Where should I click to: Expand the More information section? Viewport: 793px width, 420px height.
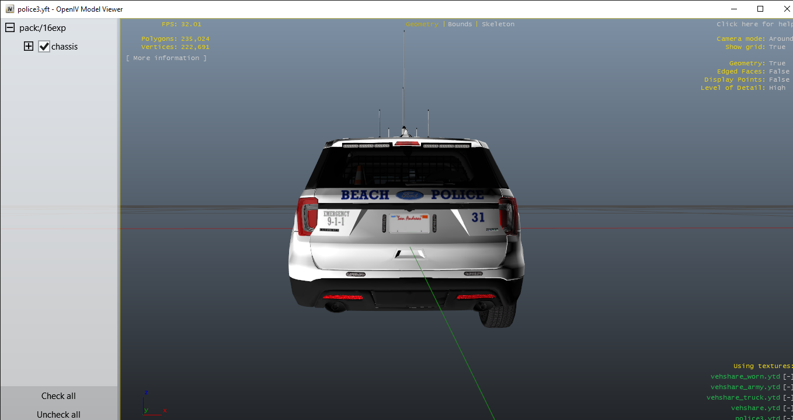pyautogui.click(x=166, y=58)
